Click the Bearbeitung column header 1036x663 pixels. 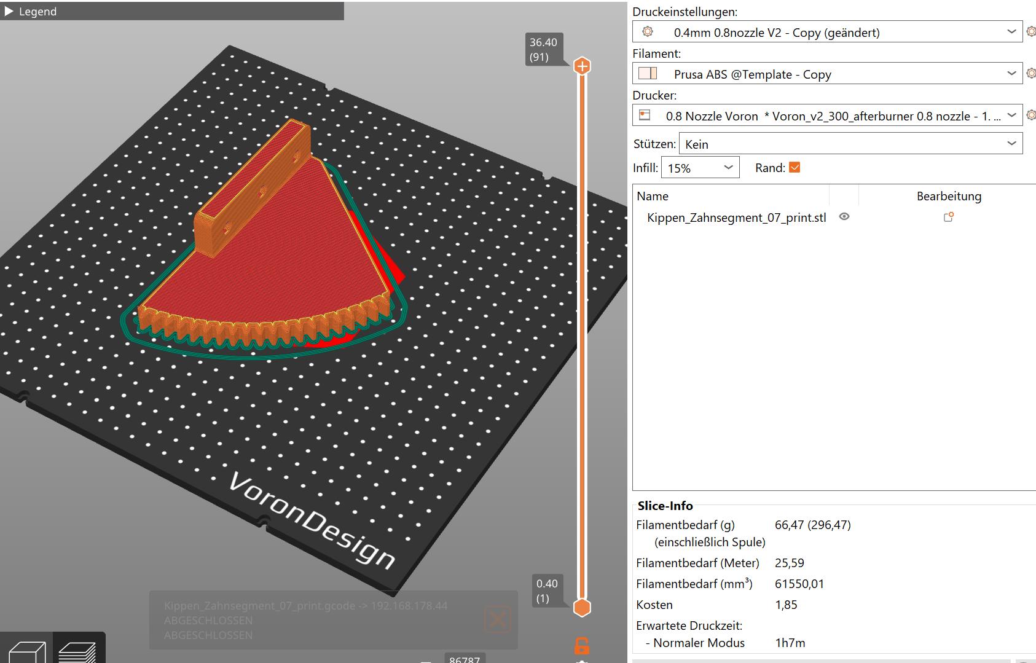pyautogui.click(x=949, y=196)
